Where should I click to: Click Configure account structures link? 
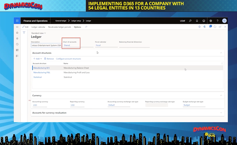[x=68, y=59]
